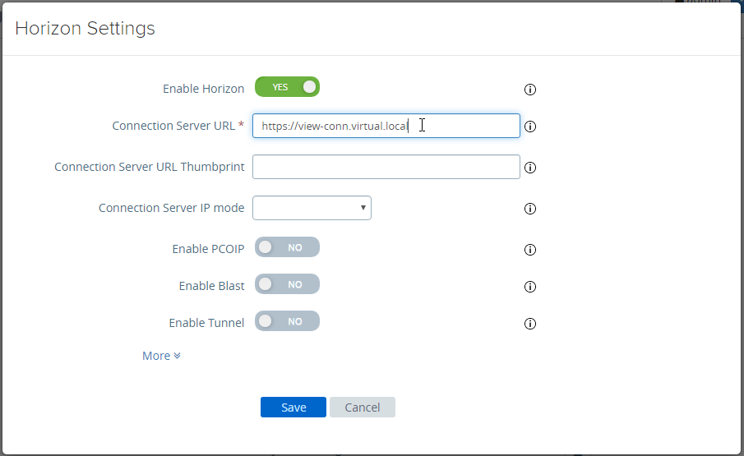Switch on the Enable Blast toggle
The image size is (744, 456).
[287, 284]
